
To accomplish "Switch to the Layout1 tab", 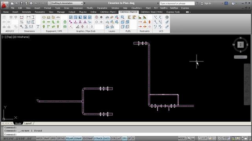I will point(28,123).
